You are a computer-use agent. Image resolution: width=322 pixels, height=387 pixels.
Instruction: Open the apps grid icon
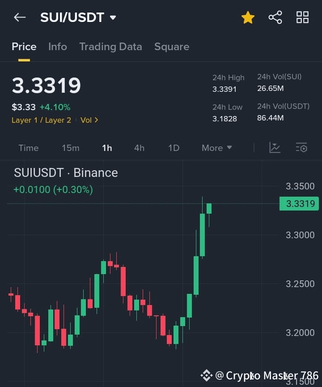(302, 17)
